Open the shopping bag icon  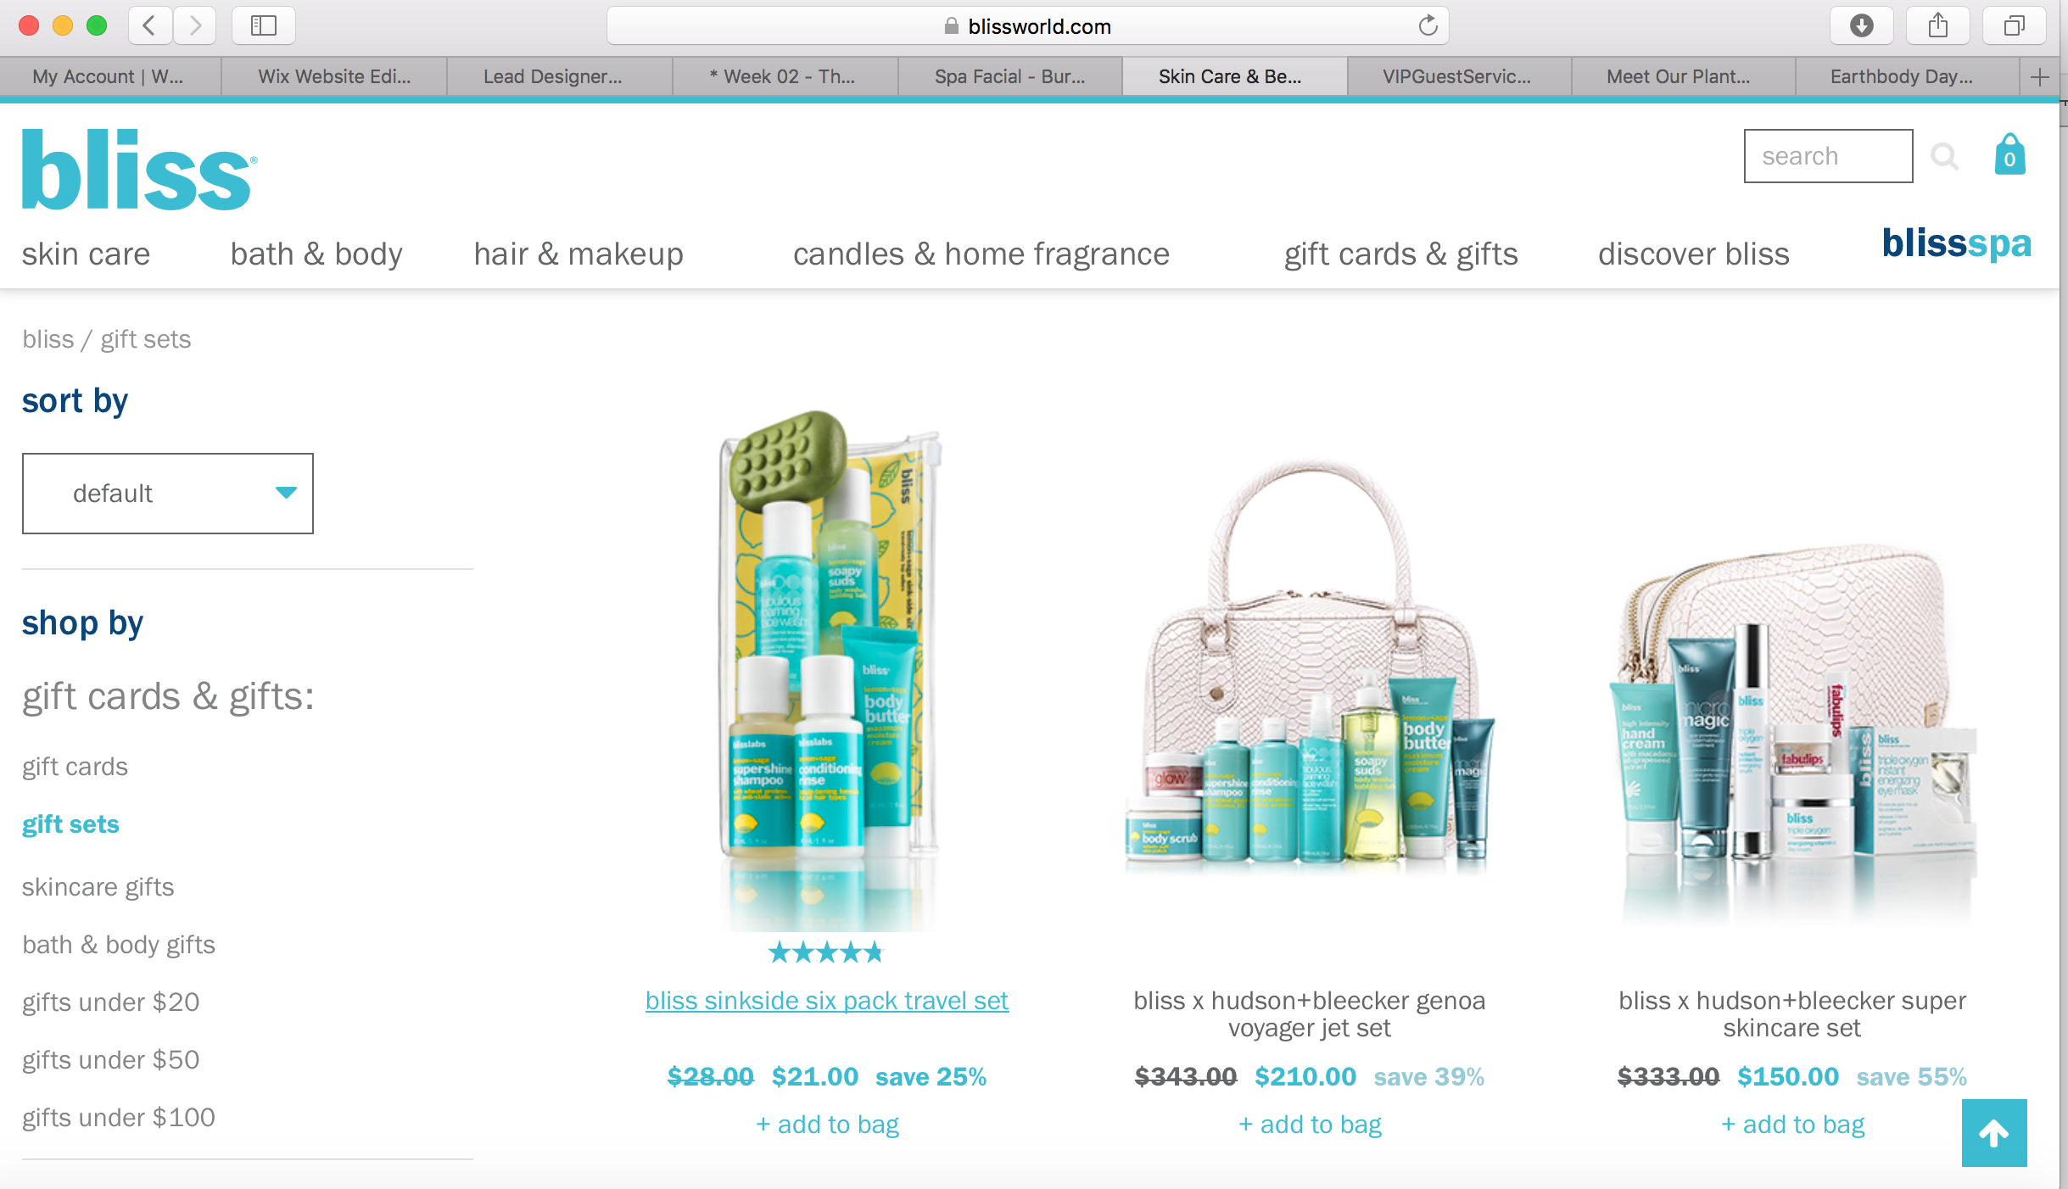[2009, 154]
